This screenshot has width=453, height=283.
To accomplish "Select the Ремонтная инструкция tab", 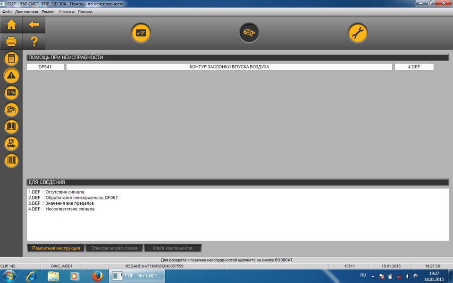I will point(56,248).
